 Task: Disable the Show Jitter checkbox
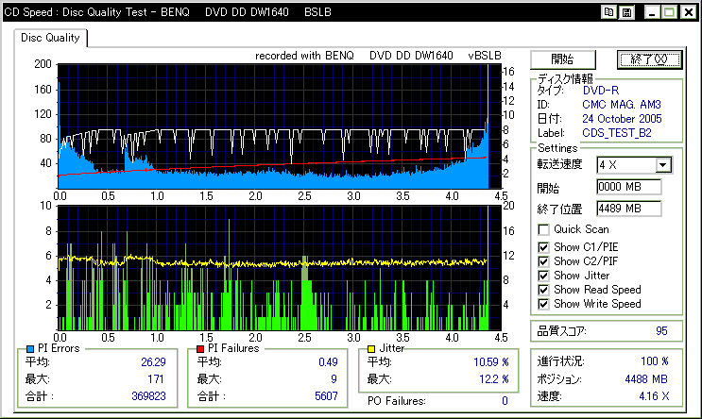(x=543, y=276)
